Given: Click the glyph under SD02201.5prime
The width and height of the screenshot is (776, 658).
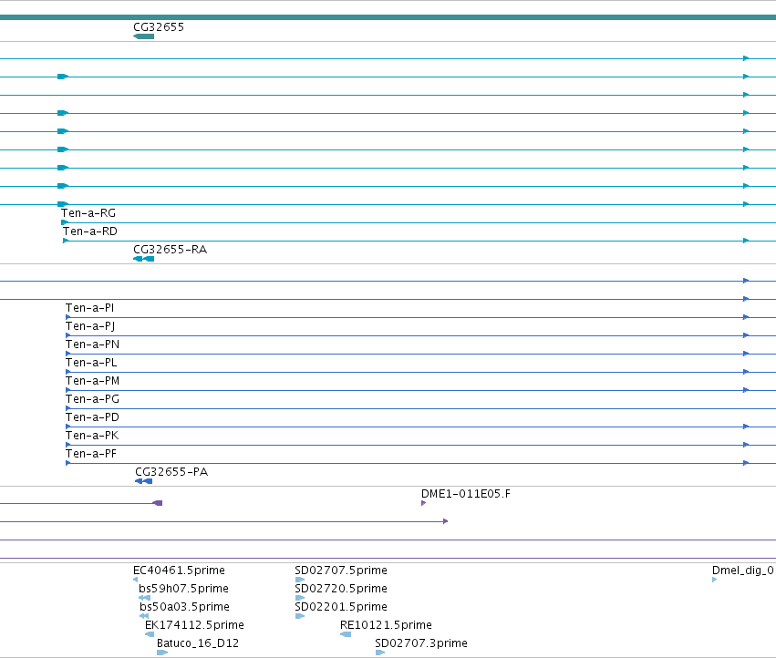Looking at the screenshot, I should (300, 616).
